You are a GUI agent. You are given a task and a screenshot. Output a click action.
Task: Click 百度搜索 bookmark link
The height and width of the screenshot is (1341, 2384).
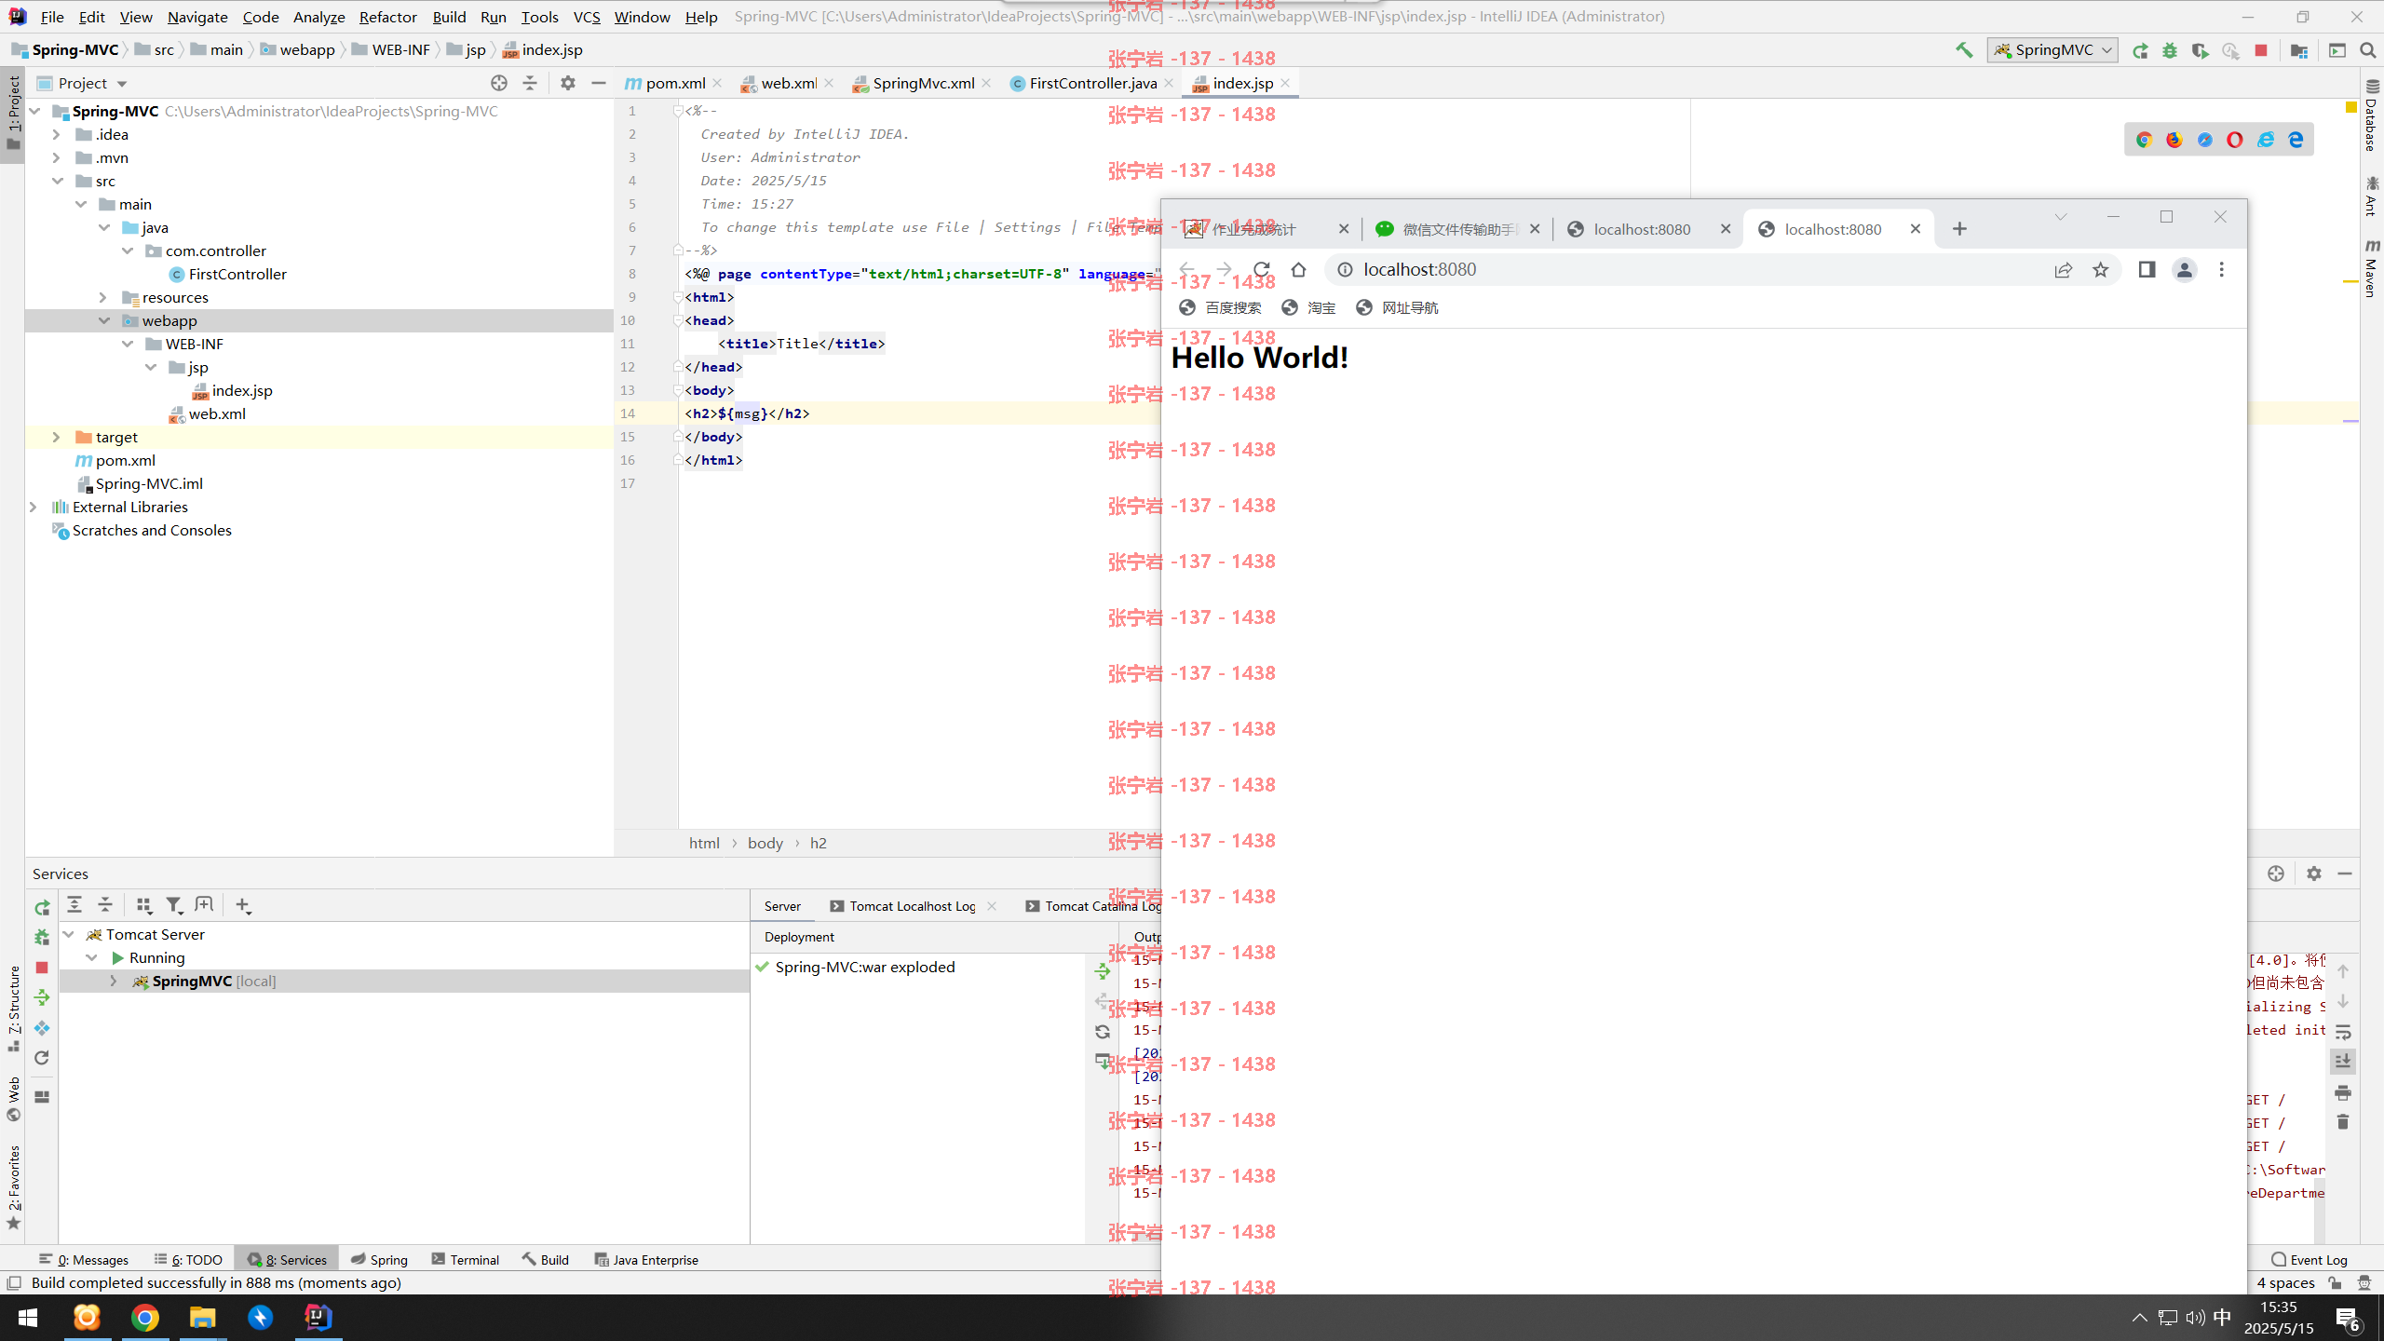(x=1221, y=308)
